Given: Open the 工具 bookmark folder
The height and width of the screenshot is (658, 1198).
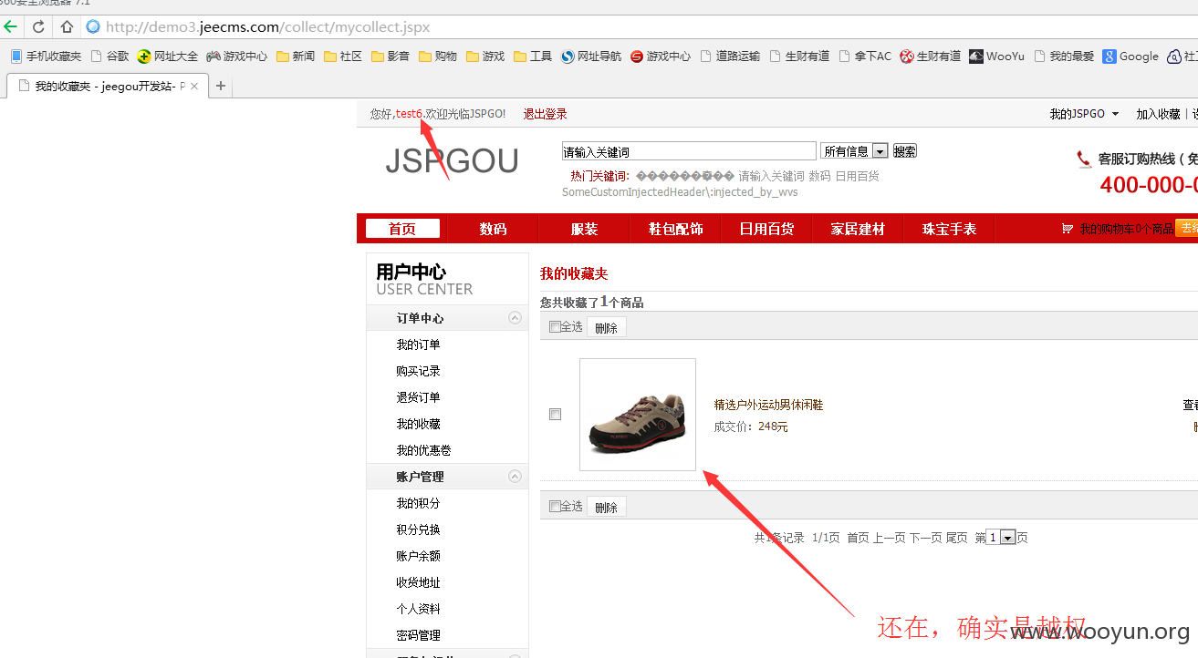Looking at the screenshot, I should 532,57.
